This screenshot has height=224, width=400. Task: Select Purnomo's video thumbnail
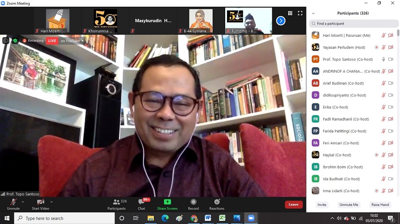coord(249,21)
